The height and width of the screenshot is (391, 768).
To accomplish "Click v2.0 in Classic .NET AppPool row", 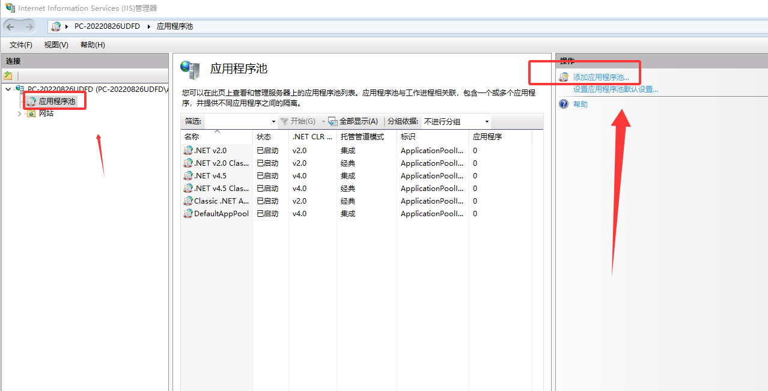I will [299, 201].
